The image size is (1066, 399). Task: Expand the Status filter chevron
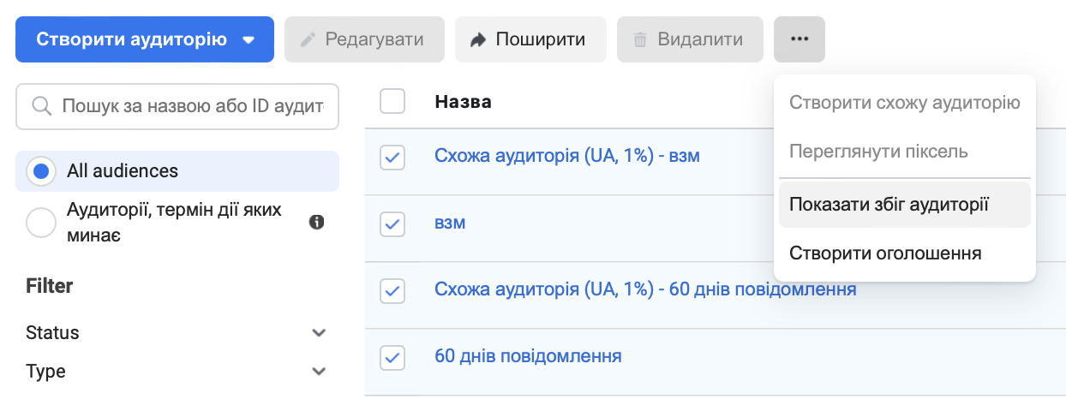(x=319, y=333)
